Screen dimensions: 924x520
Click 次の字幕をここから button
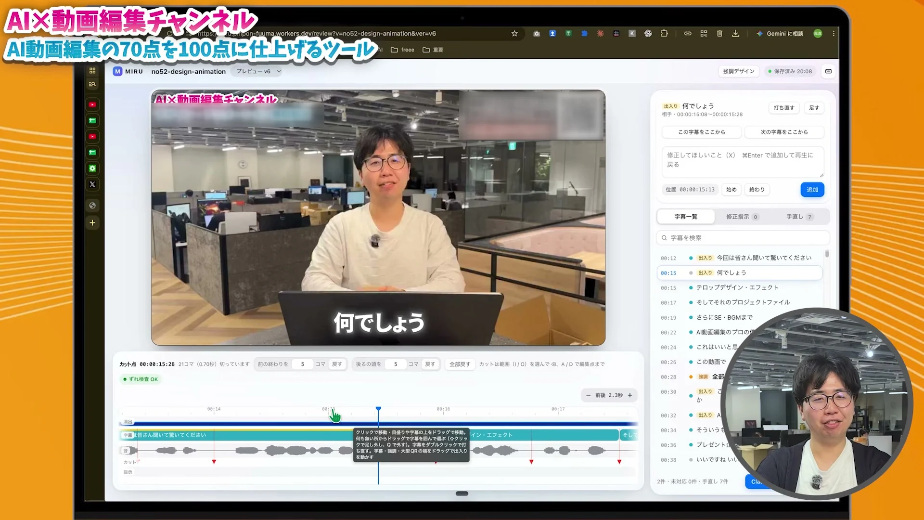784,132
